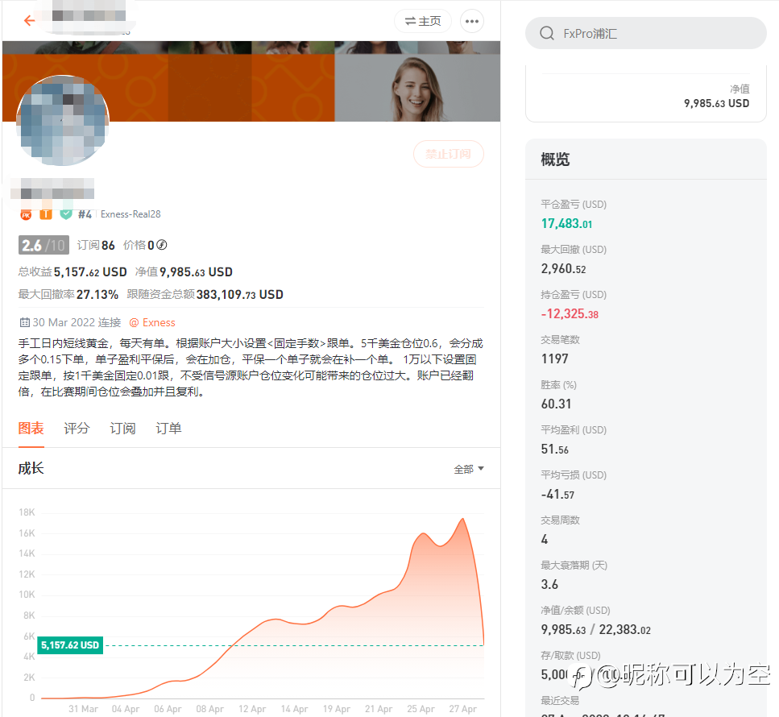Click the orange back arrow
This screenshot has height=717, width=779.
(x=30, y=20)
